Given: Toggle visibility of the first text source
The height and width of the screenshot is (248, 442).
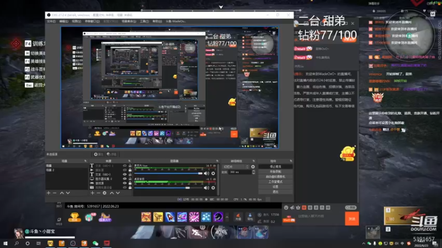Looking at the screenshot, I should pos(125,166).
